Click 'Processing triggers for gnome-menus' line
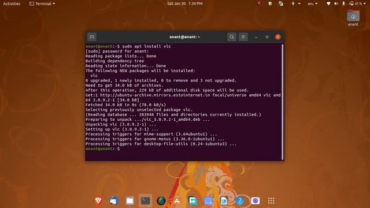Screen dimensions: 370x208 pos(155,139)
